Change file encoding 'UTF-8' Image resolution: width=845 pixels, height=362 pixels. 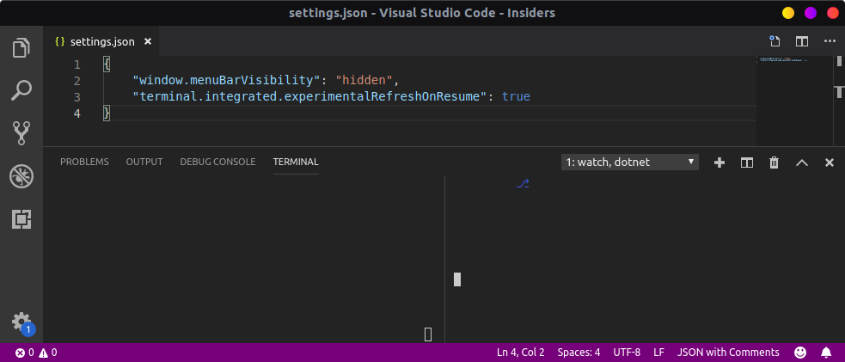pyautogui.click(x=627, y=353)
